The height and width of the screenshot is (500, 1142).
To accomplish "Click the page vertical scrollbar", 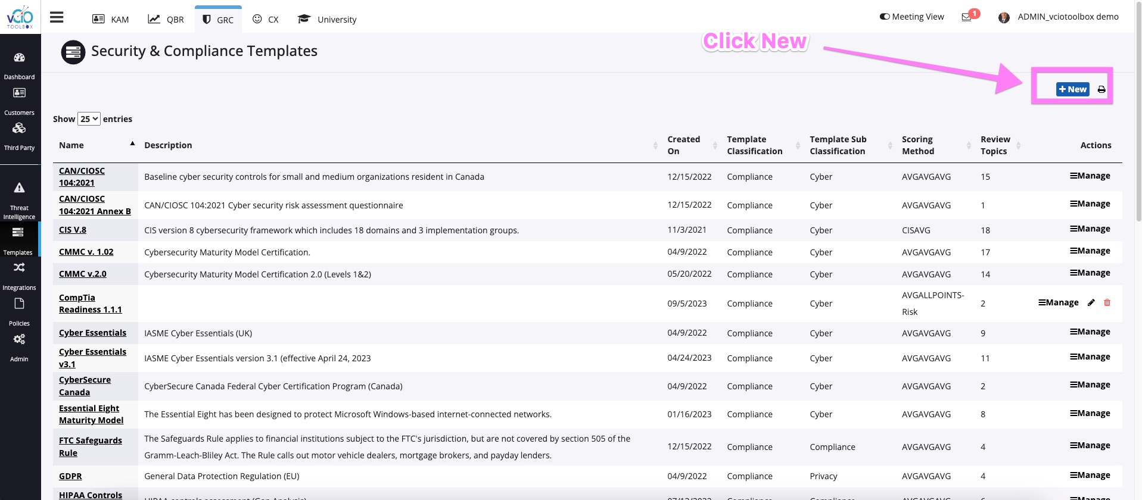I will click(x=1138, y=113).
